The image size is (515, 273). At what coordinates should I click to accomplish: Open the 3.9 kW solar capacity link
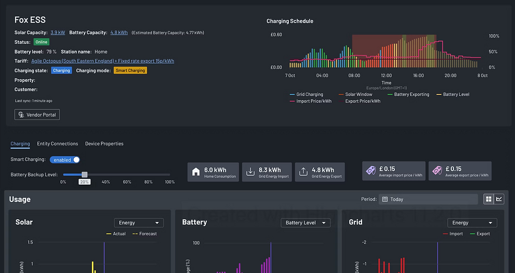click(x=58, y=32)
